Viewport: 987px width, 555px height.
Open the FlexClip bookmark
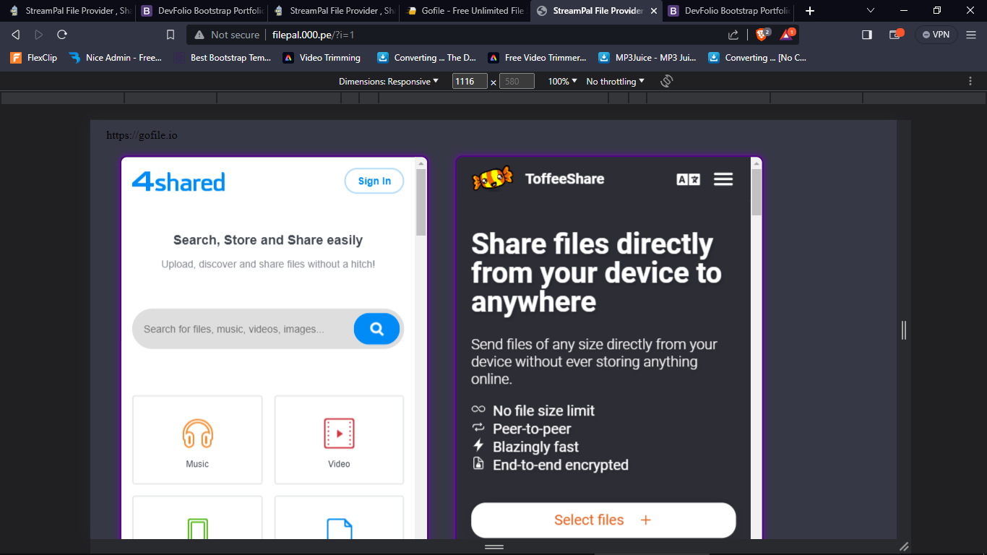34,58
